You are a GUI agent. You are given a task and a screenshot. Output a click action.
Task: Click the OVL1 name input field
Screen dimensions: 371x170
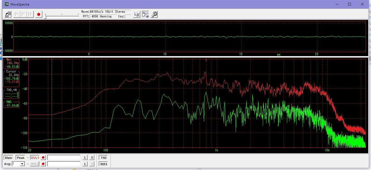click(x=64, y=158)
